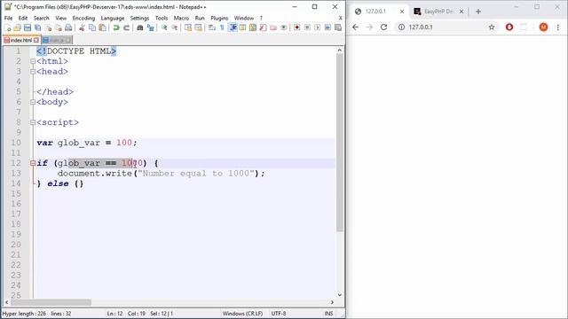568x319 pixels.
Task: Open the File menu
Action: point(8,18)
